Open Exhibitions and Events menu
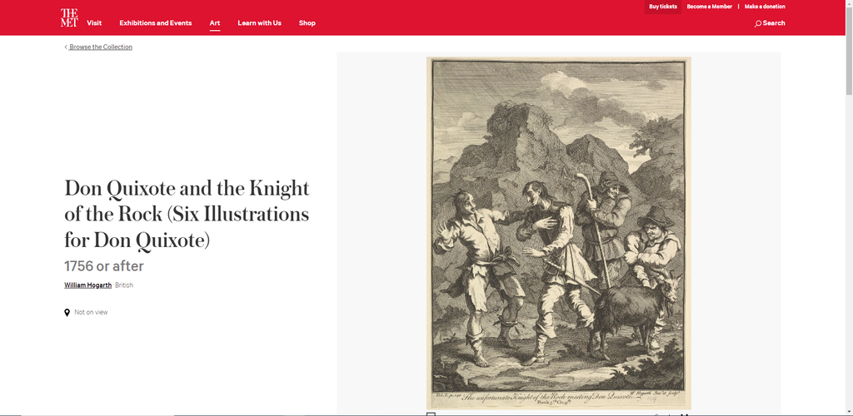The width and height of the screenshot is (853, 416). (156, 22)
